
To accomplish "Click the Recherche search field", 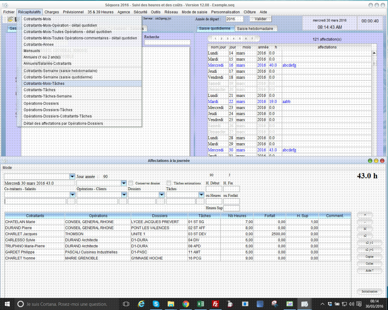I will (x=167, y=43).
